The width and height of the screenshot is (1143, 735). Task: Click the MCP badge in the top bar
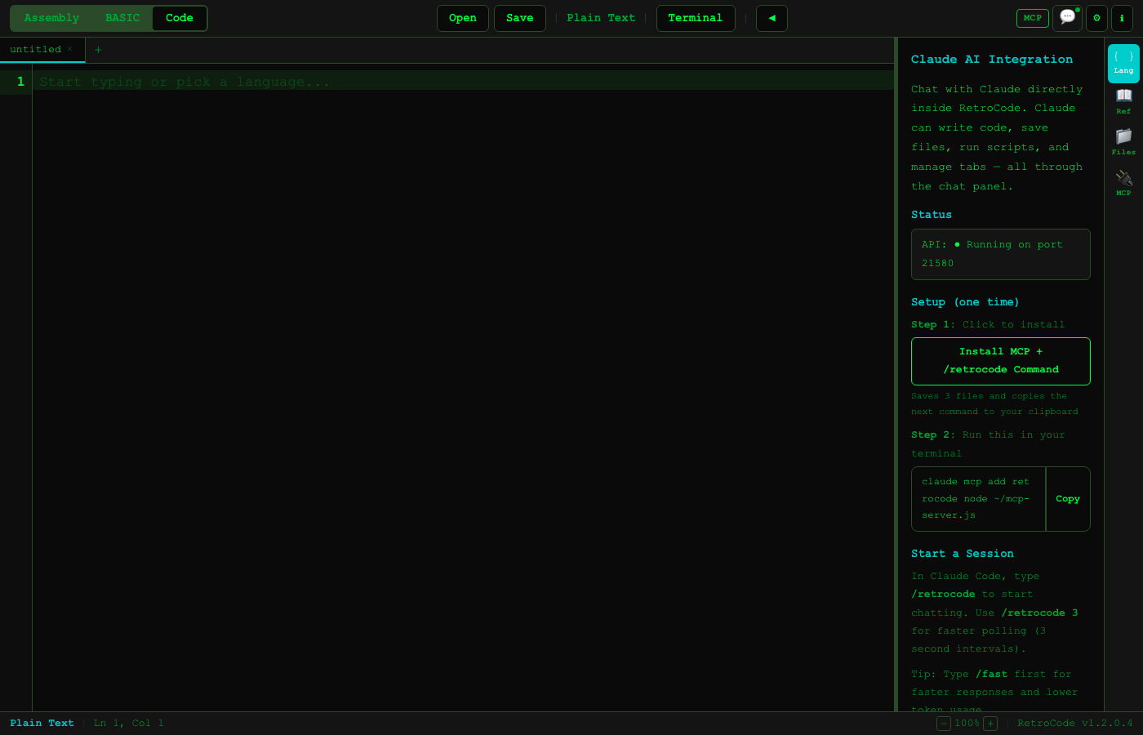pos(1032,17)
